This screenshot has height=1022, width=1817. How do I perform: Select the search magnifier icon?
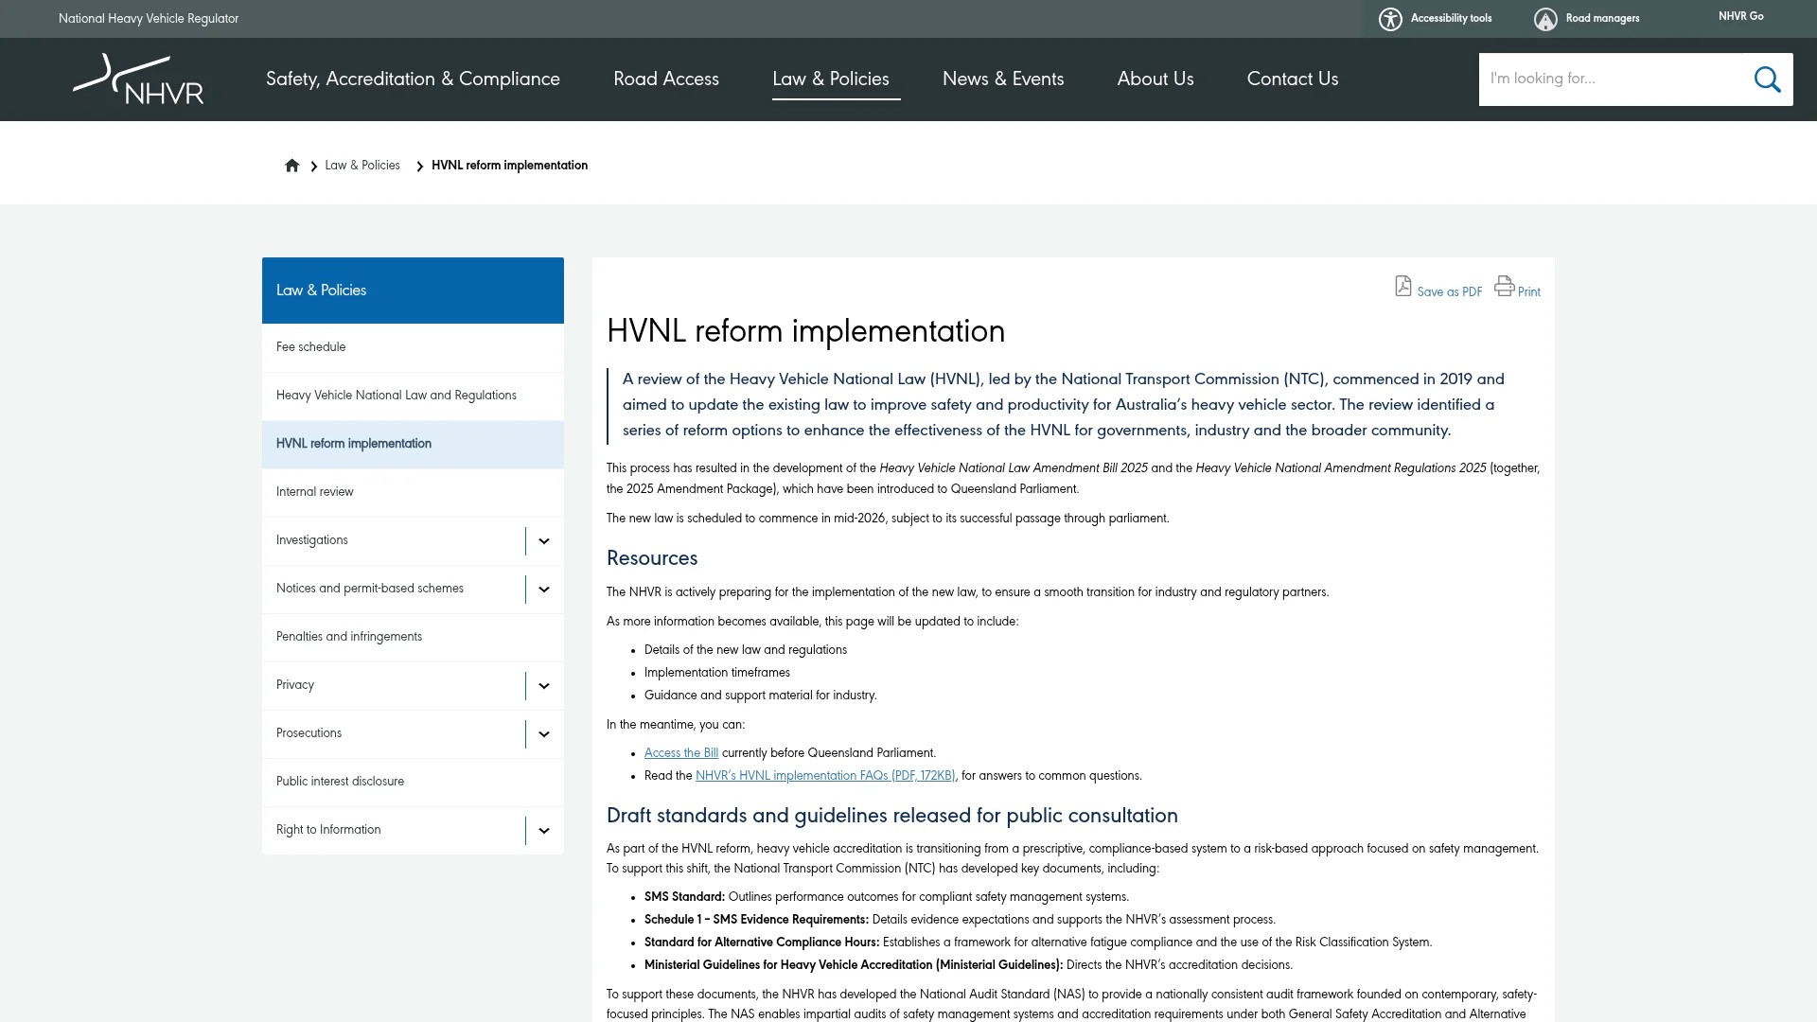tap(1766, 79)
